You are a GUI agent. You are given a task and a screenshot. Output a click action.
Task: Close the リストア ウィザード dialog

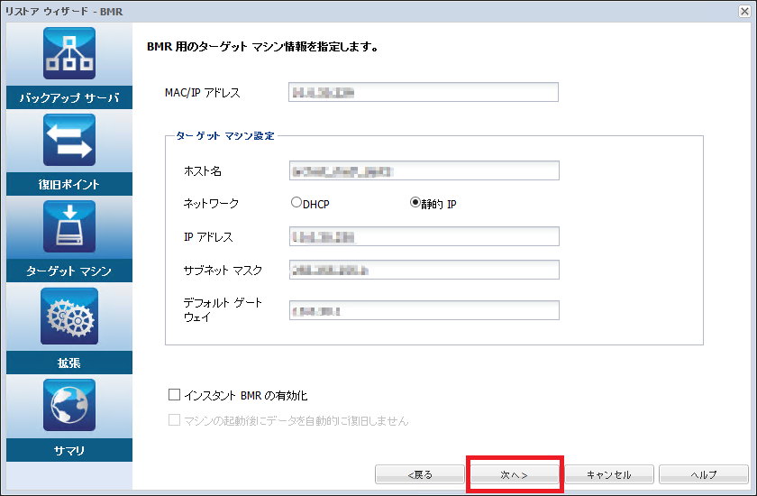(x=744, y=11)
